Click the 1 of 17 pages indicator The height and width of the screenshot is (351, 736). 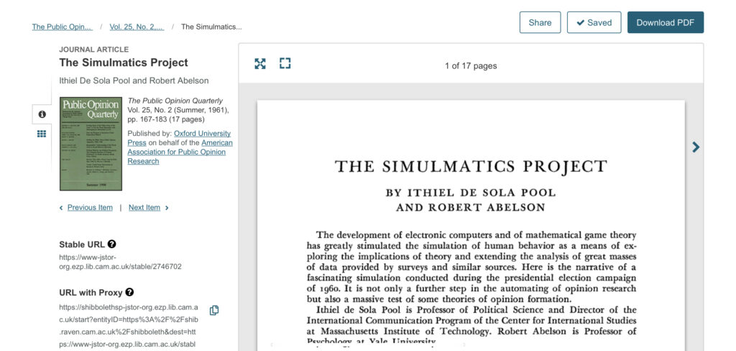[x=471, y=65]
